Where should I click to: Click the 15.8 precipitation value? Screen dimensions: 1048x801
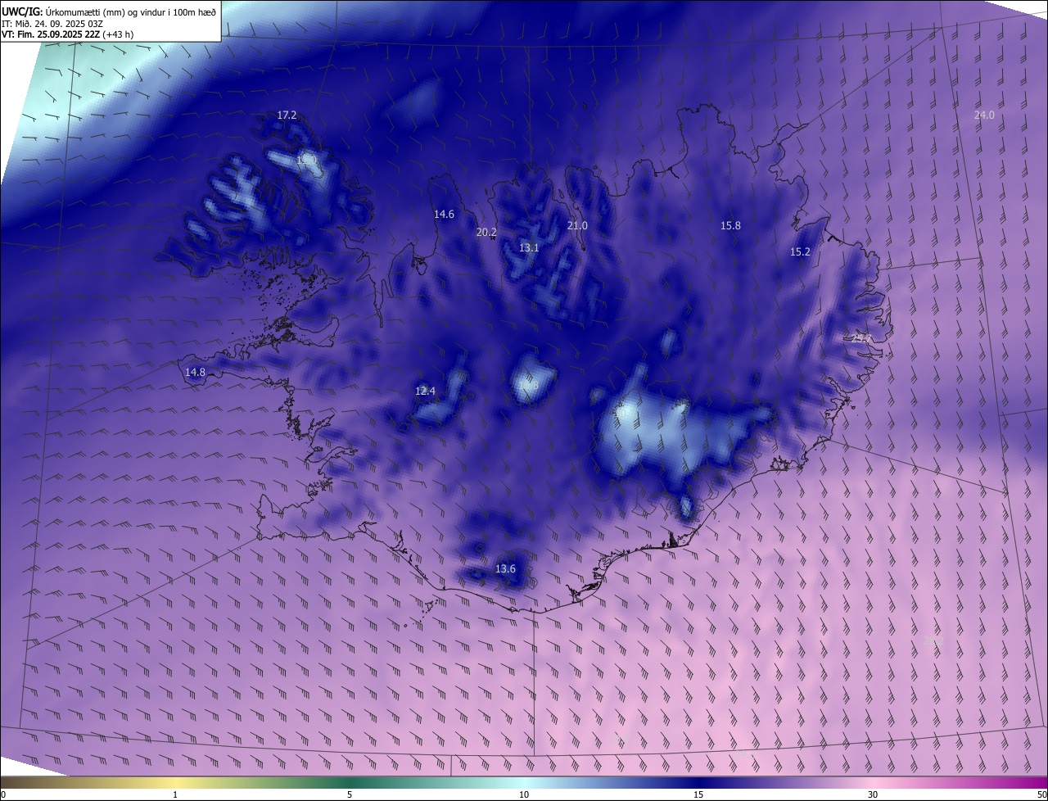[730, 225]
